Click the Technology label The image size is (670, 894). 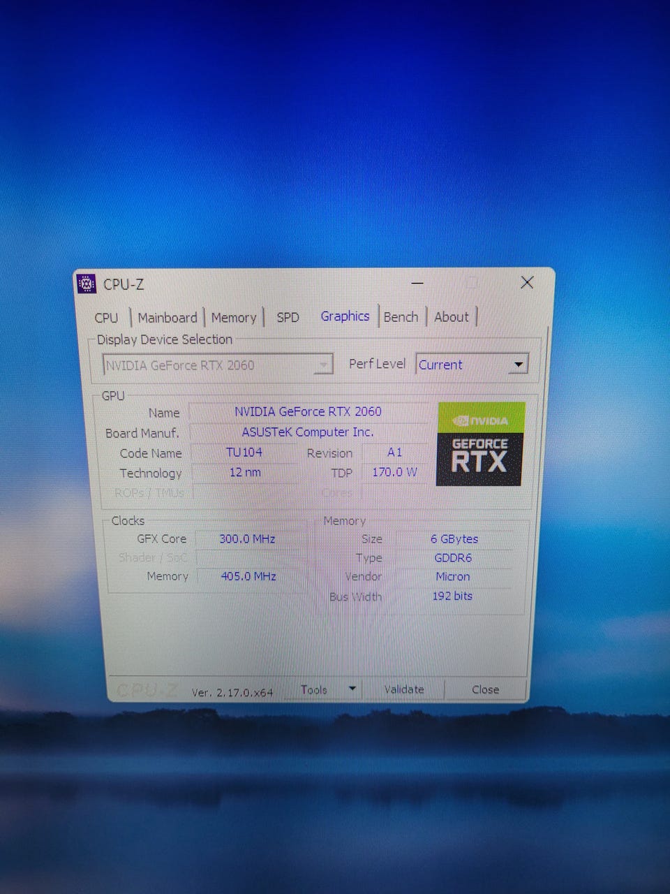click(151, 473)
